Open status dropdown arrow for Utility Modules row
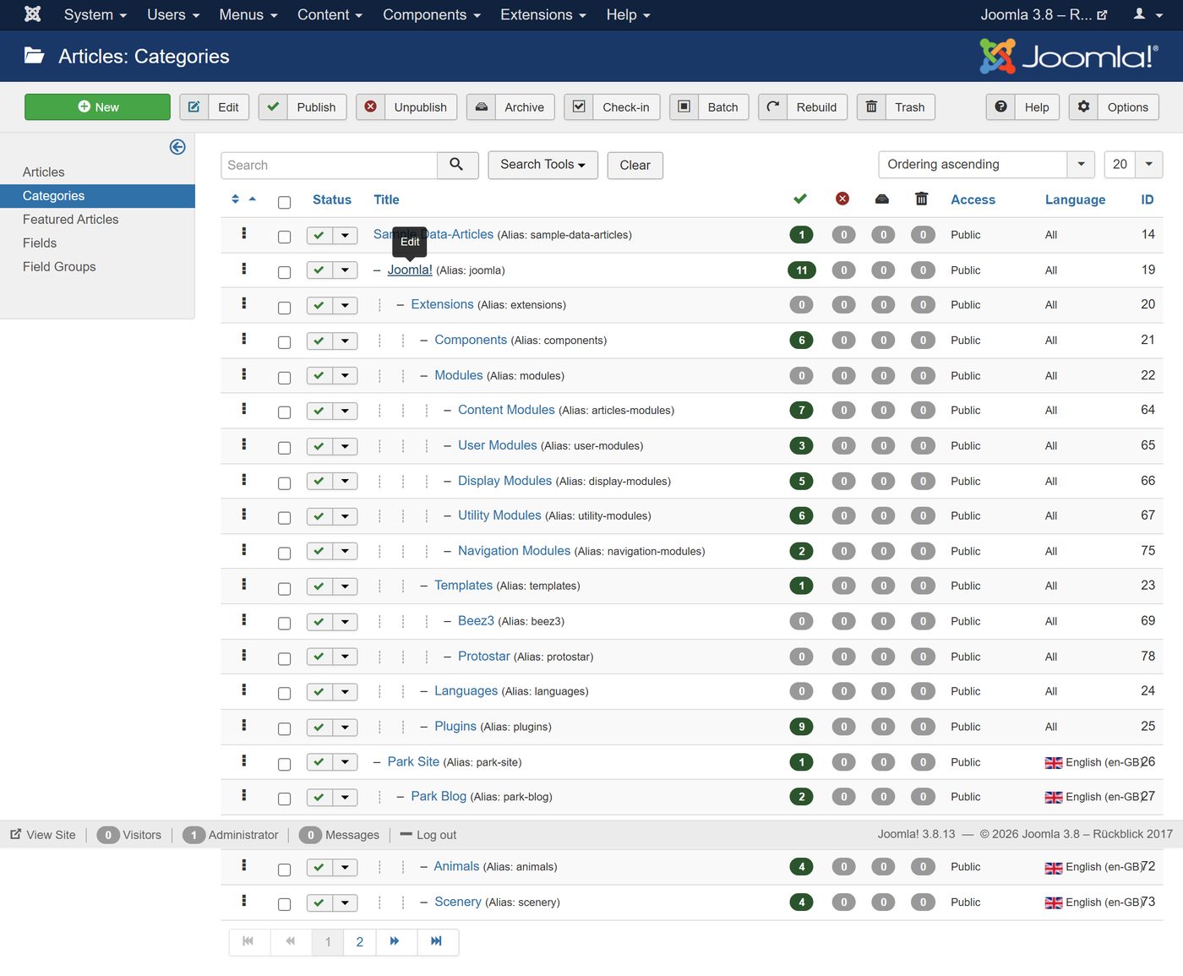 pos(345,517)
